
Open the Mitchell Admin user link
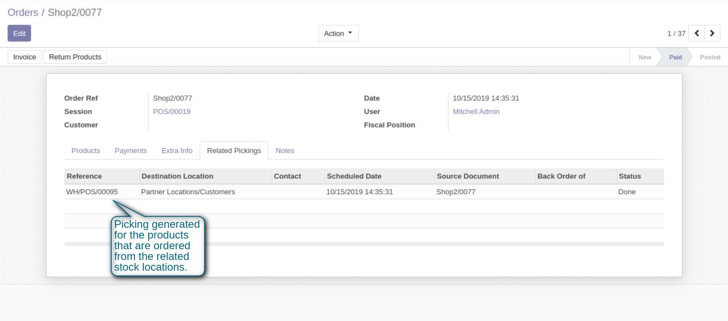476,111
